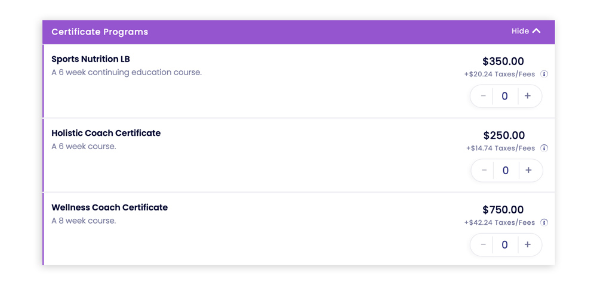Click minus for Holistic Coach Certificate
The image size is (597, 285).
click(484, 171)
